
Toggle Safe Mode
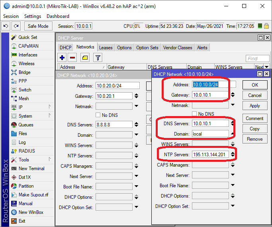[x=38, y=26]
